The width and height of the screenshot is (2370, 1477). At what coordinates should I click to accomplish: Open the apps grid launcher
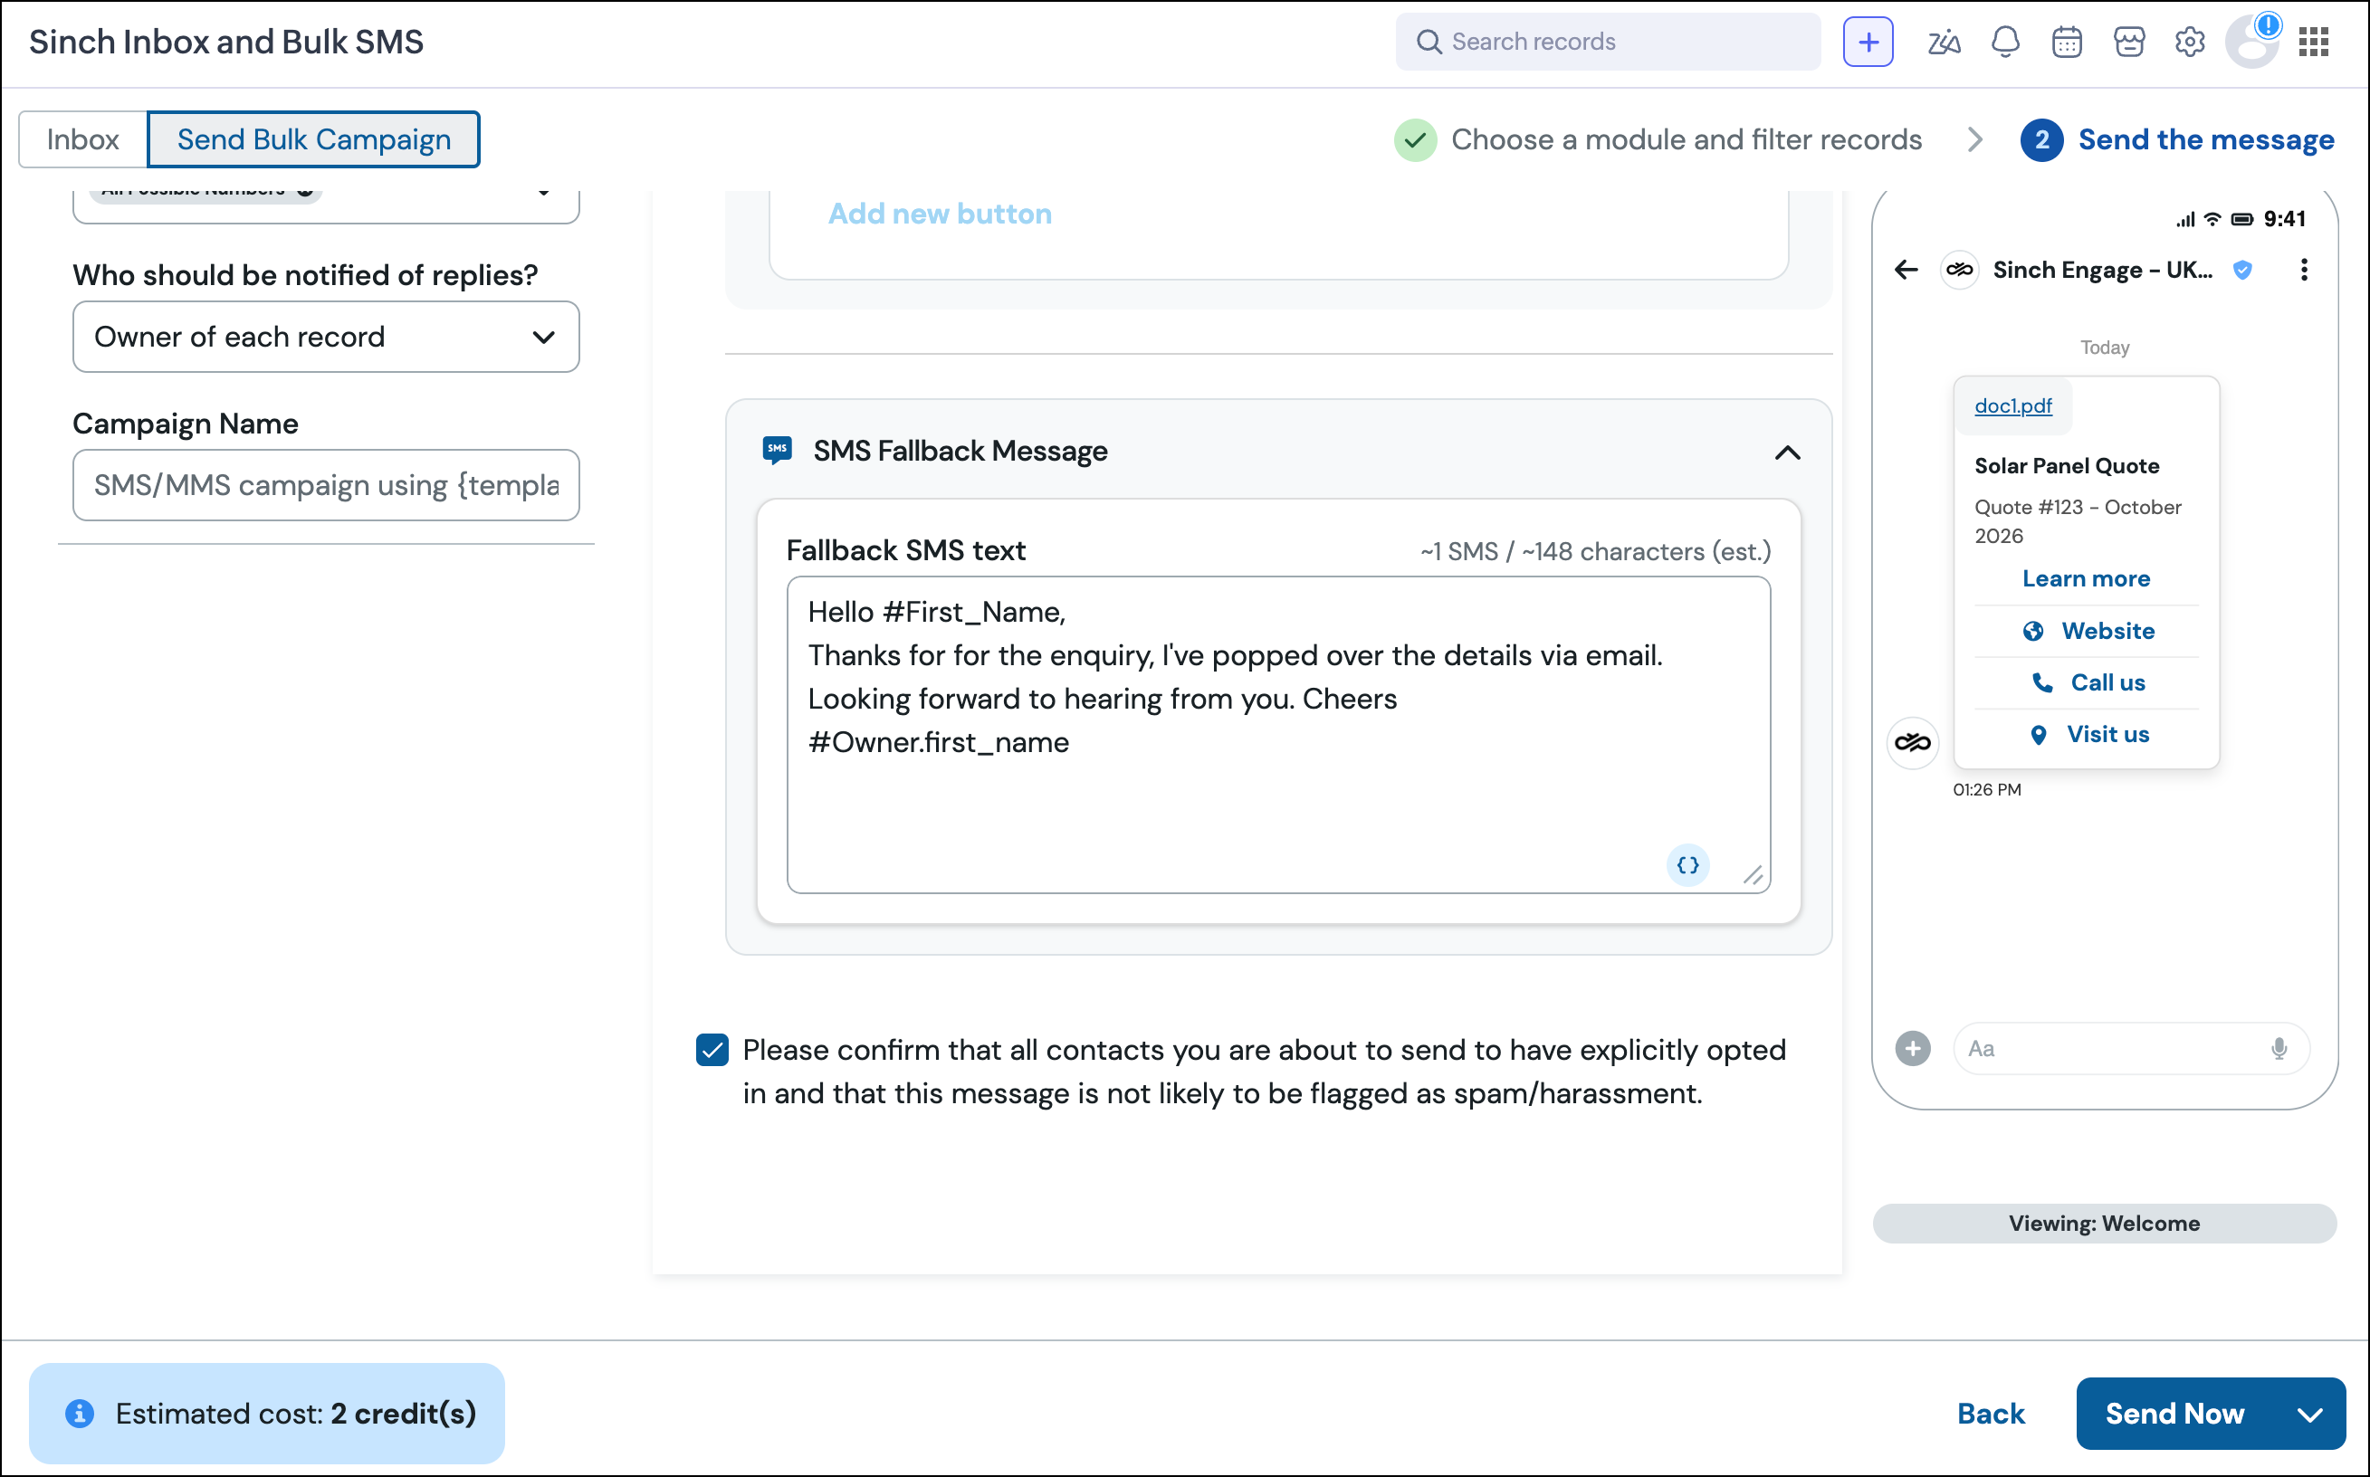[2313, 42]
